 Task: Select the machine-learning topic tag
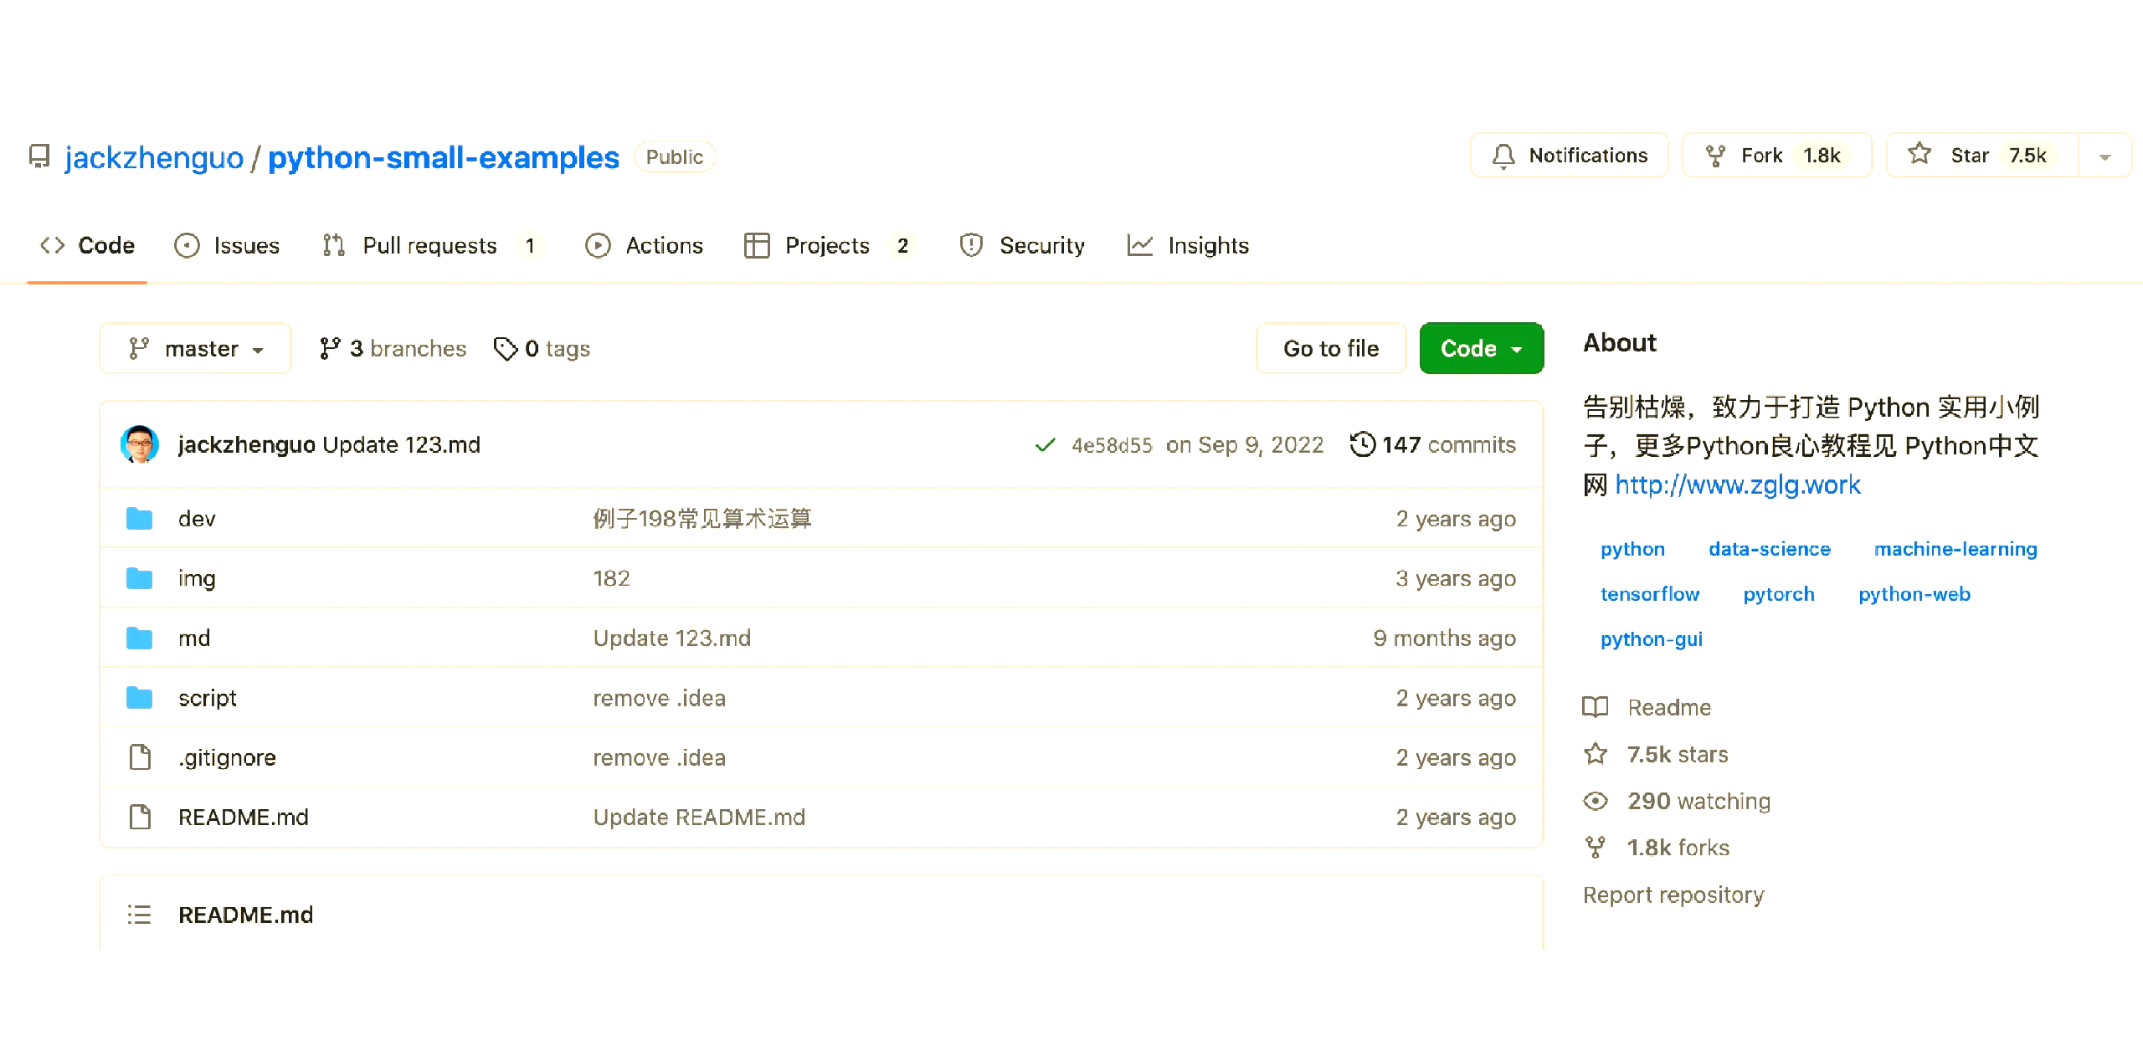tap(1955, 549)
